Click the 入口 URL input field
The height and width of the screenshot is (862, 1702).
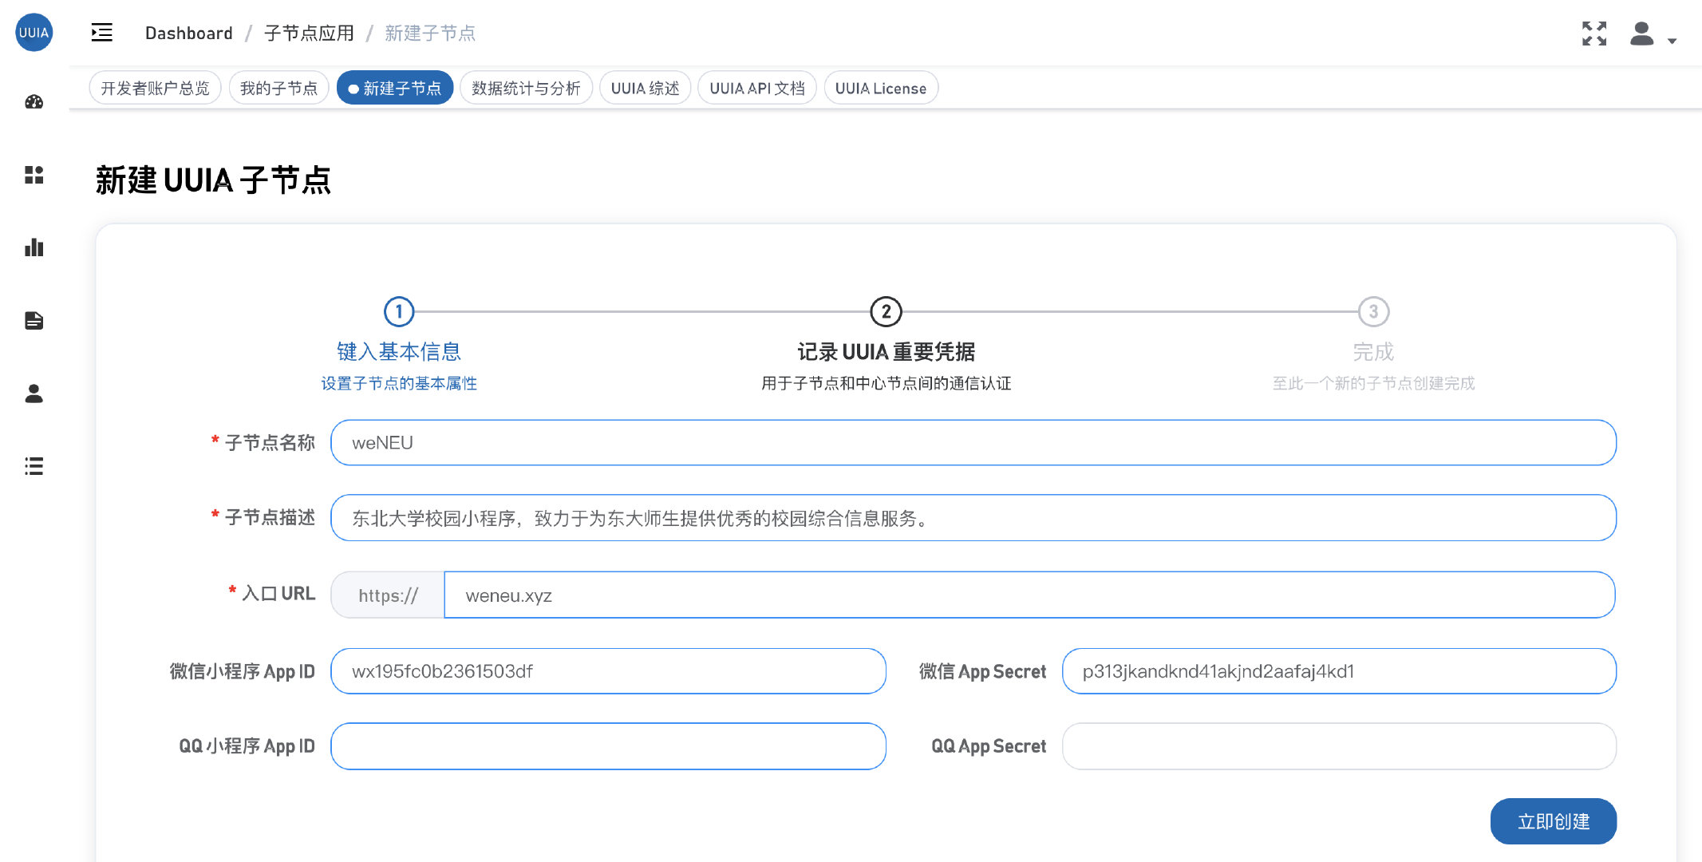click(1029, 595)
